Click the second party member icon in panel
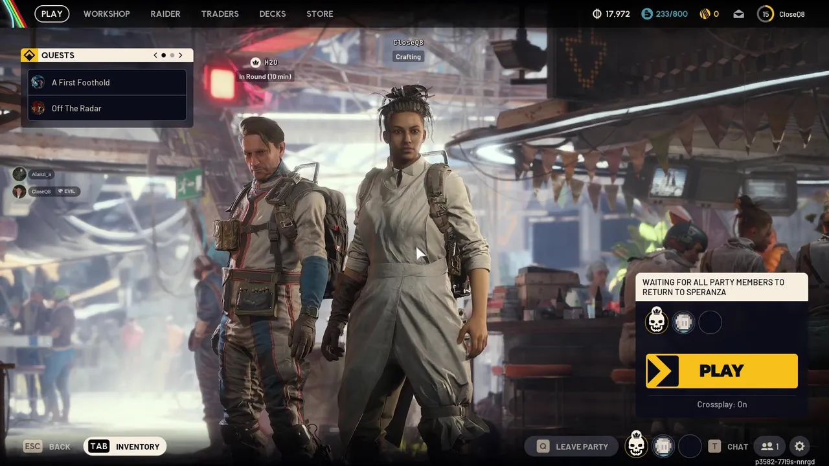This screenshot has height=466, width=829. [x=683, y=322]
